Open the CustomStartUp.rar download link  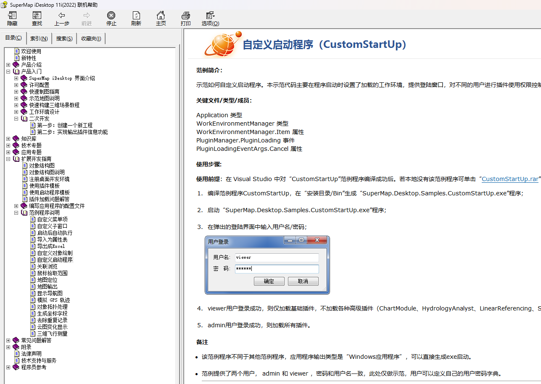tap(509, 179)
